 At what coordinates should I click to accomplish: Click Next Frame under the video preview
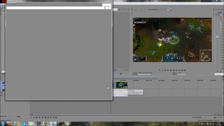click(x=185, y=70)
